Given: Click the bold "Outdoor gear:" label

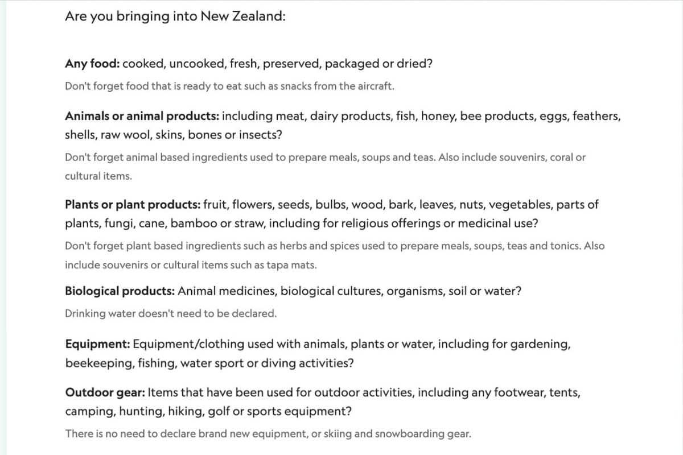Looking at the screenshot, I should pyautogui.click(x=105, y=392).
